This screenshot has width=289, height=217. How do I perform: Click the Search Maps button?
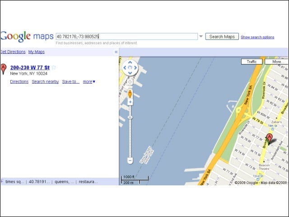222,37
